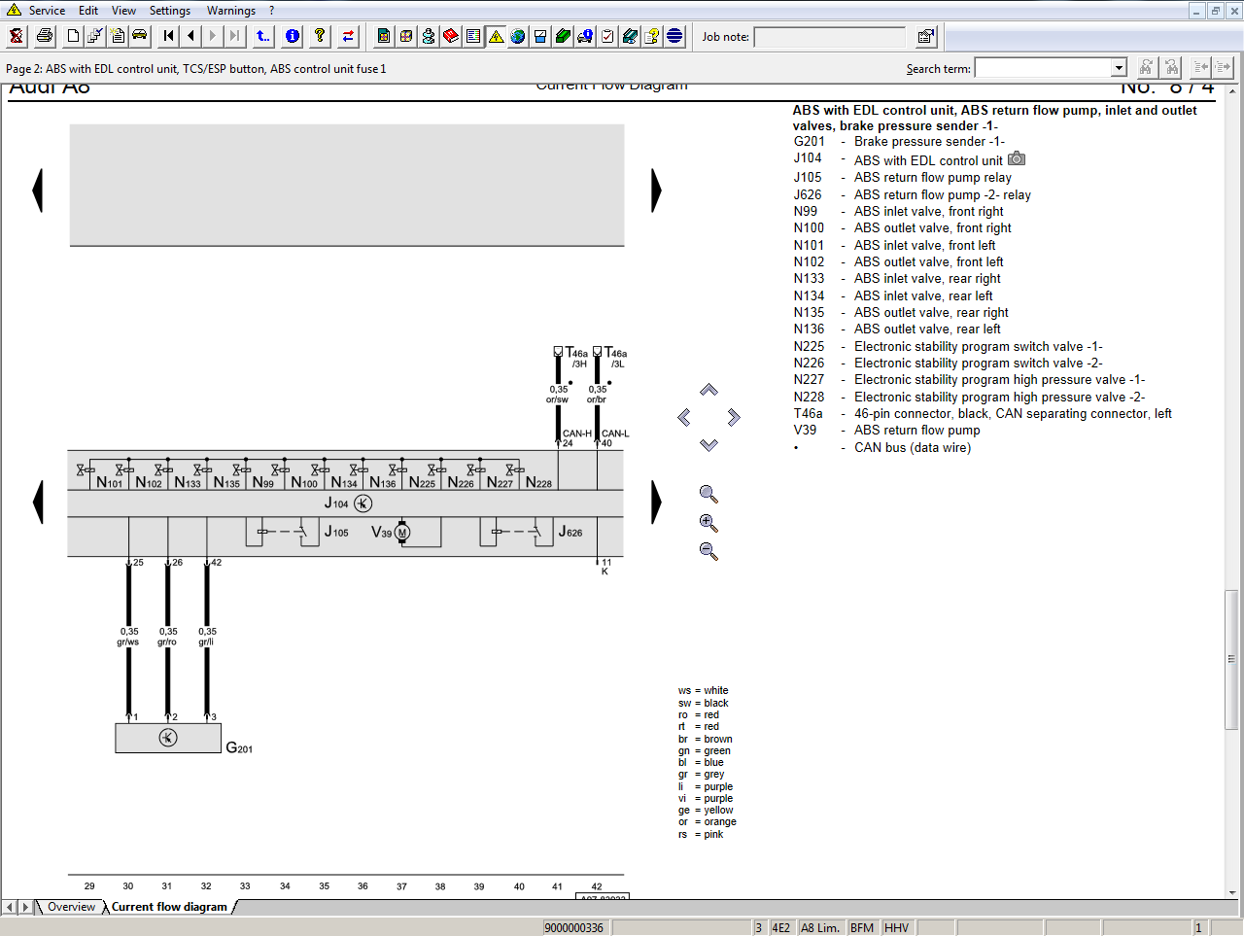This screenshot has width=1244, height=936.
Task: Click the G201 component label in diagram
Action: pyautogui.click(x=239, y=747)
